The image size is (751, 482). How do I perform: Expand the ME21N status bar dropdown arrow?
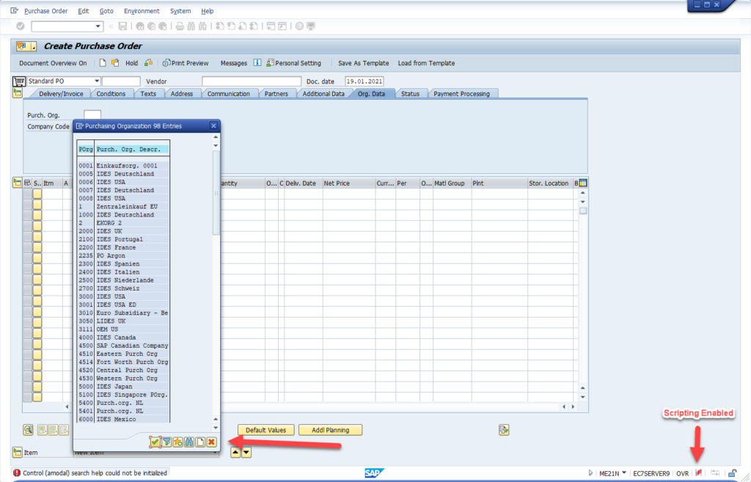click(593, 473)
